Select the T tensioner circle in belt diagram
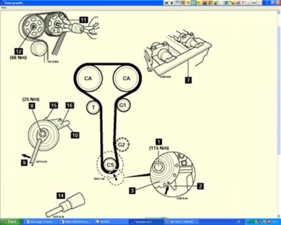Viewport: 281px width, 225px height. 93,107
